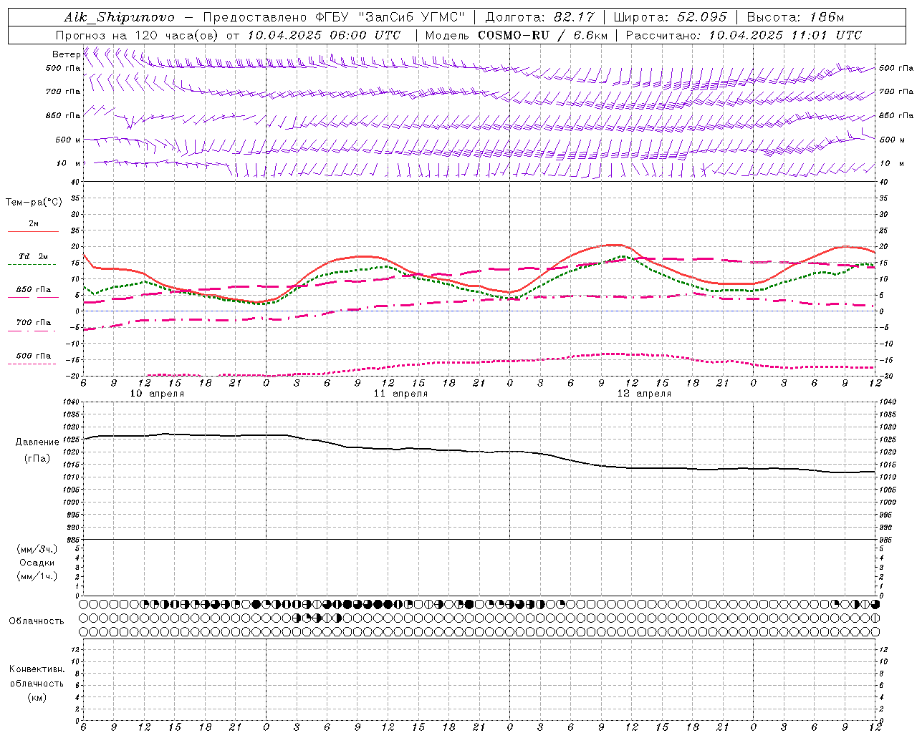The height and width of the screenshot is (733, 917).
Task: Click the 11 апреля date label
Action: pos(400,394)
